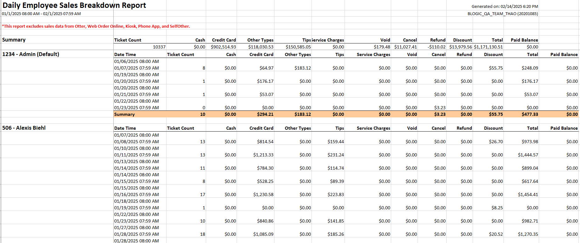
Task: Select the report date range cell under the title
Action: pos(41,14)
